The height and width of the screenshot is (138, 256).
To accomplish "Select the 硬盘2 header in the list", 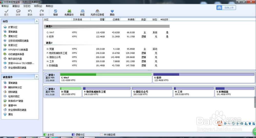I will 49,43.
